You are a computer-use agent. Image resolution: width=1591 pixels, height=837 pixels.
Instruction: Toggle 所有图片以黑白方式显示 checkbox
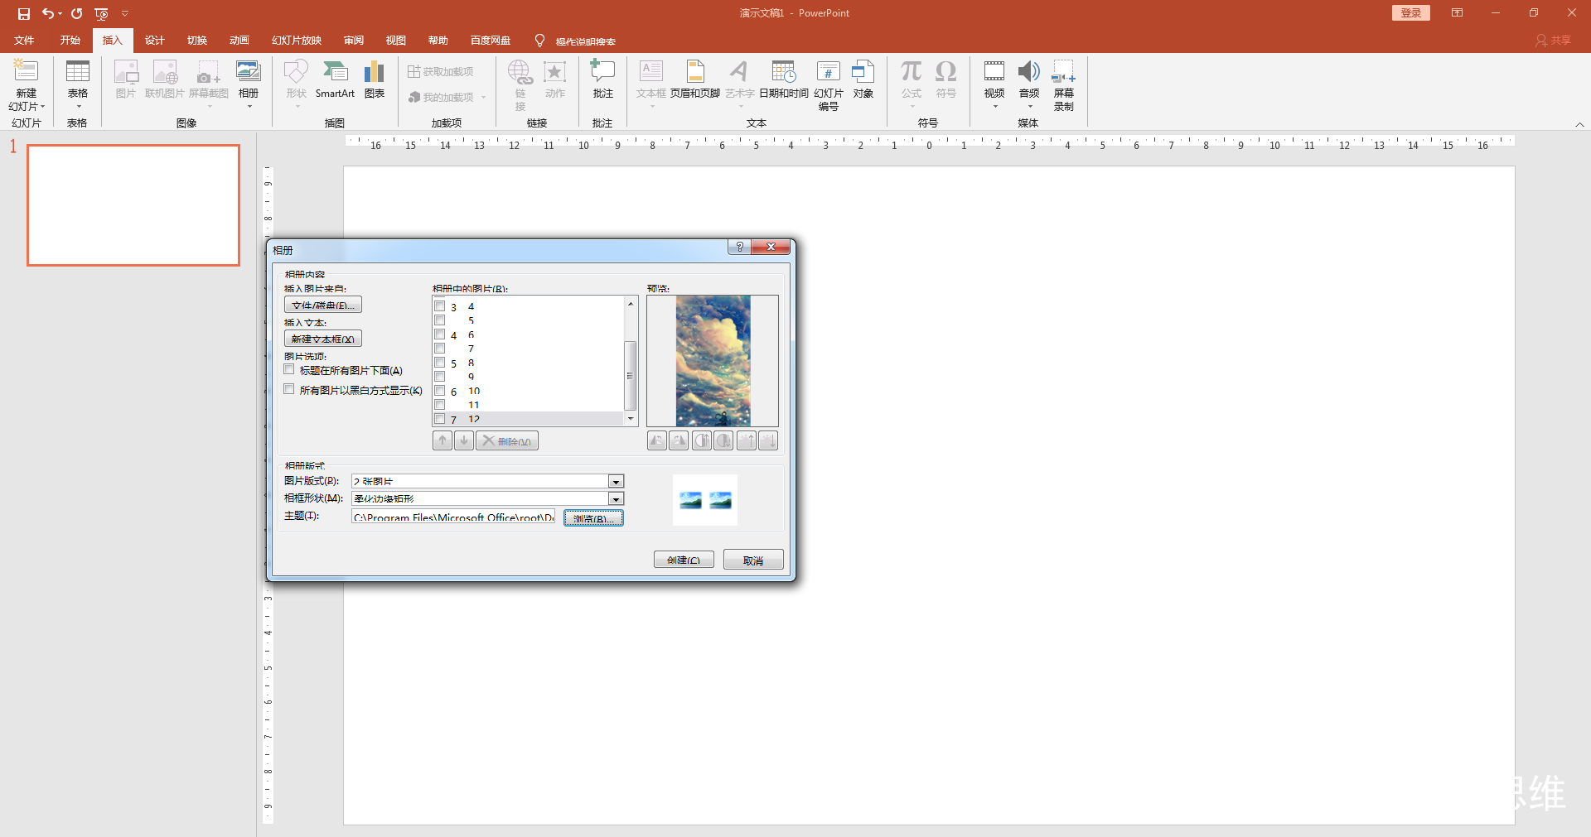(x=289, y=389)
